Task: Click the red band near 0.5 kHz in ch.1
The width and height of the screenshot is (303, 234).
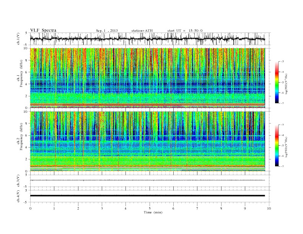Action: (148, 104)
